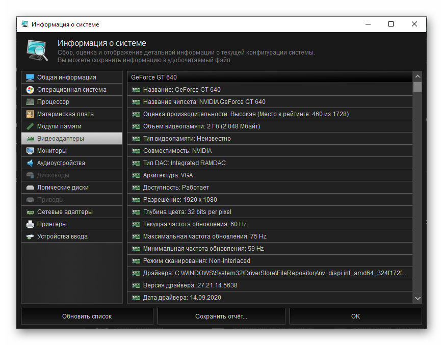
Task: Select the Совместимость: NVIDIA row
Action: point(270,151)
